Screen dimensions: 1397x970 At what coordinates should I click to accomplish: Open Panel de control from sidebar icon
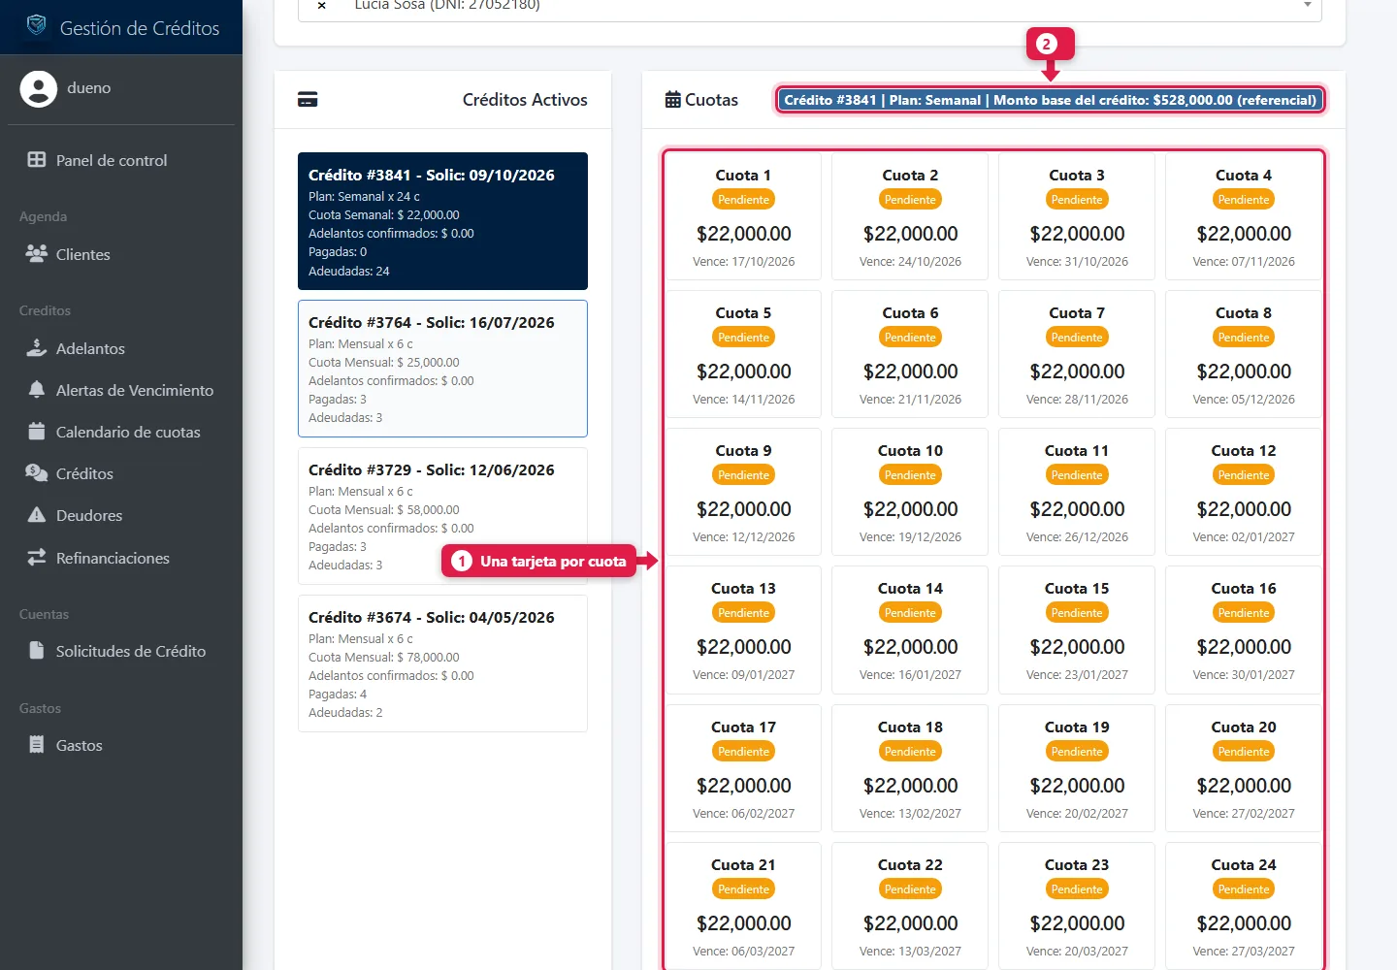coord(37,160)
